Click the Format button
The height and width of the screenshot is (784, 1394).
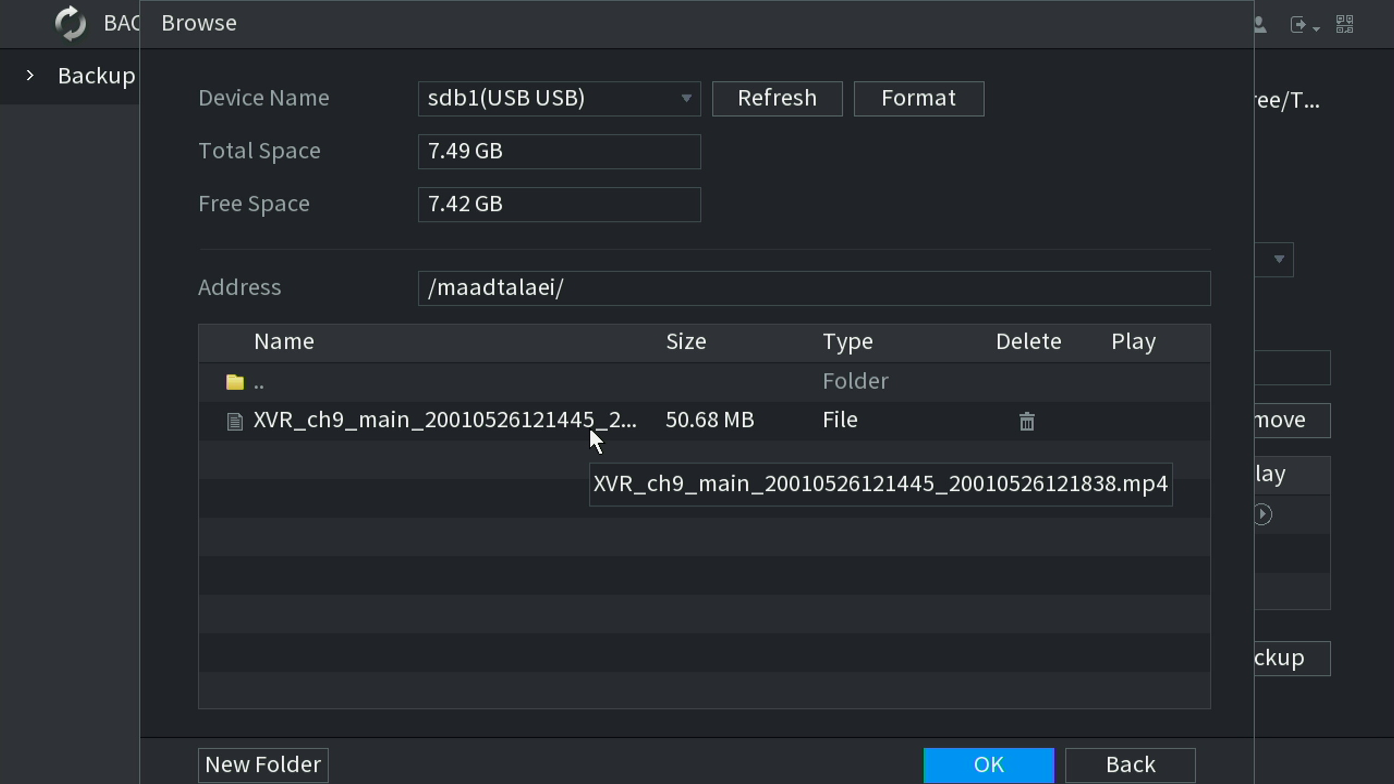point(918,99)
